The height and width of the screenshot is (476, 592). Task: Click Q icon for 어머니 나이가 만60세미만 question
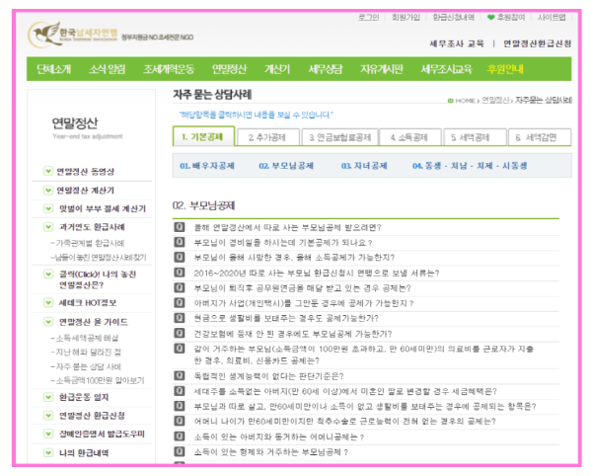179,422
